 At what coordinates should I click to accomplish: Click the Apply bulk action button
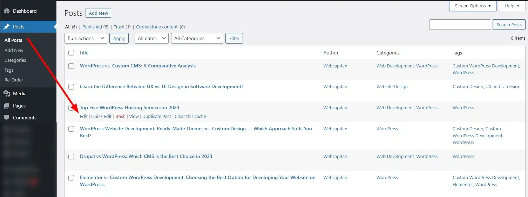[119, 38]
